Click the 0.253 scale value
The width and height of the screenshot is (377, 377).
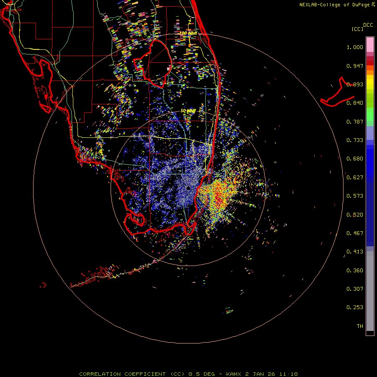[355, 307]
